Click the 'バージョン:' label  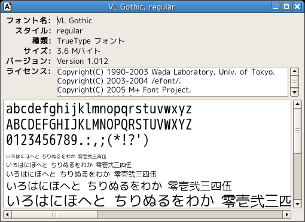(29, 61)
